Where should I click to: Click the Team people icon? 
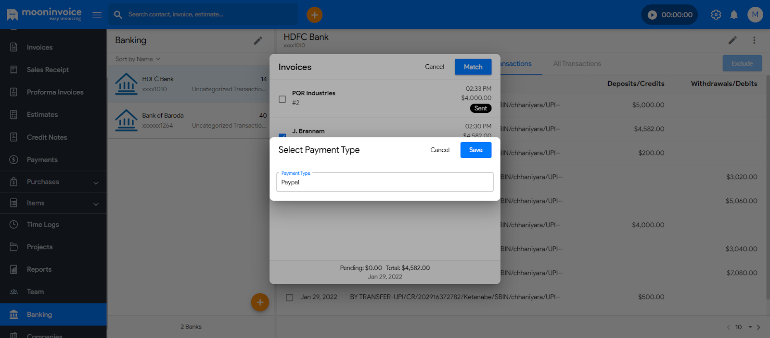pos(14,292)
